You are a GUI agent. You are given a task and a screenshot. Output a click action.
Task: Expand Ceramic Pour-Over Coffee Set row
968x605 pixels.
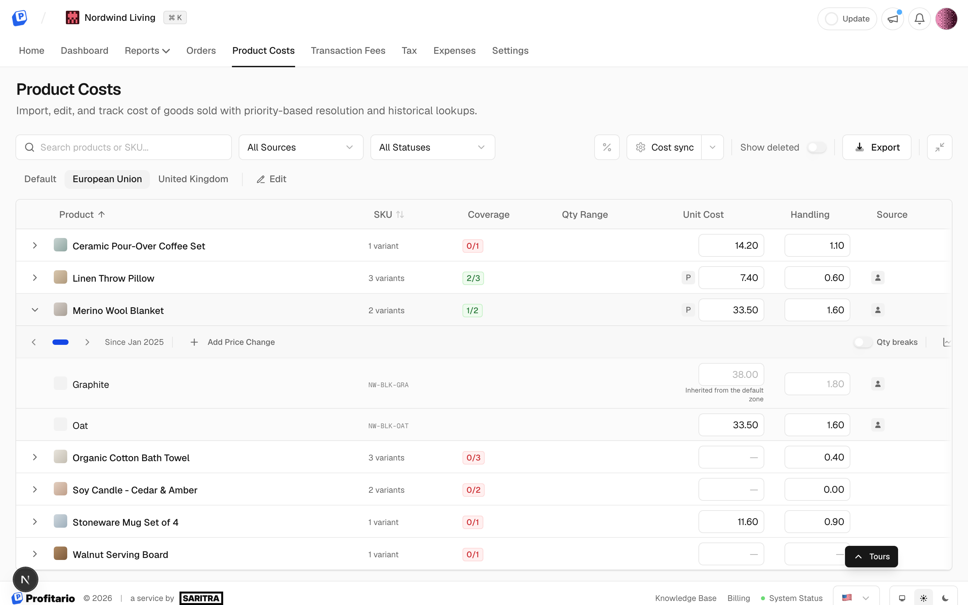[35, 245]
